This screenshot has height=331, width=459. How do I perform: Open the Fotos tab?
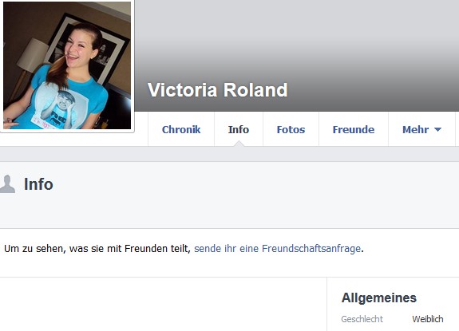click(x=291, y=129)
